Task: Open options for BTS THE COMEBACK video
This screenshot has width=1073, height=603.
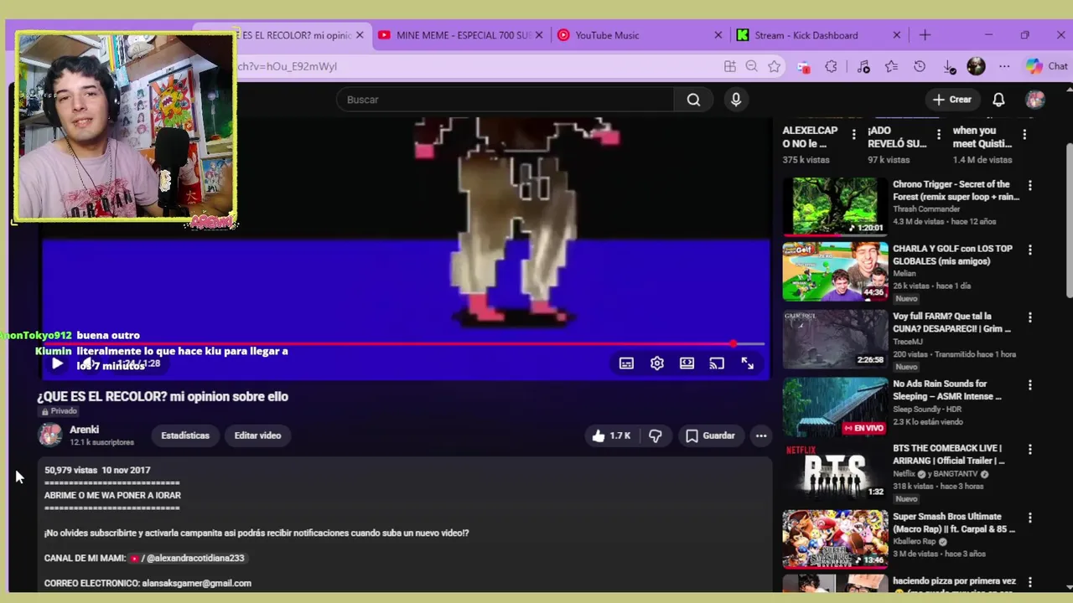Action: point(1030,451)
